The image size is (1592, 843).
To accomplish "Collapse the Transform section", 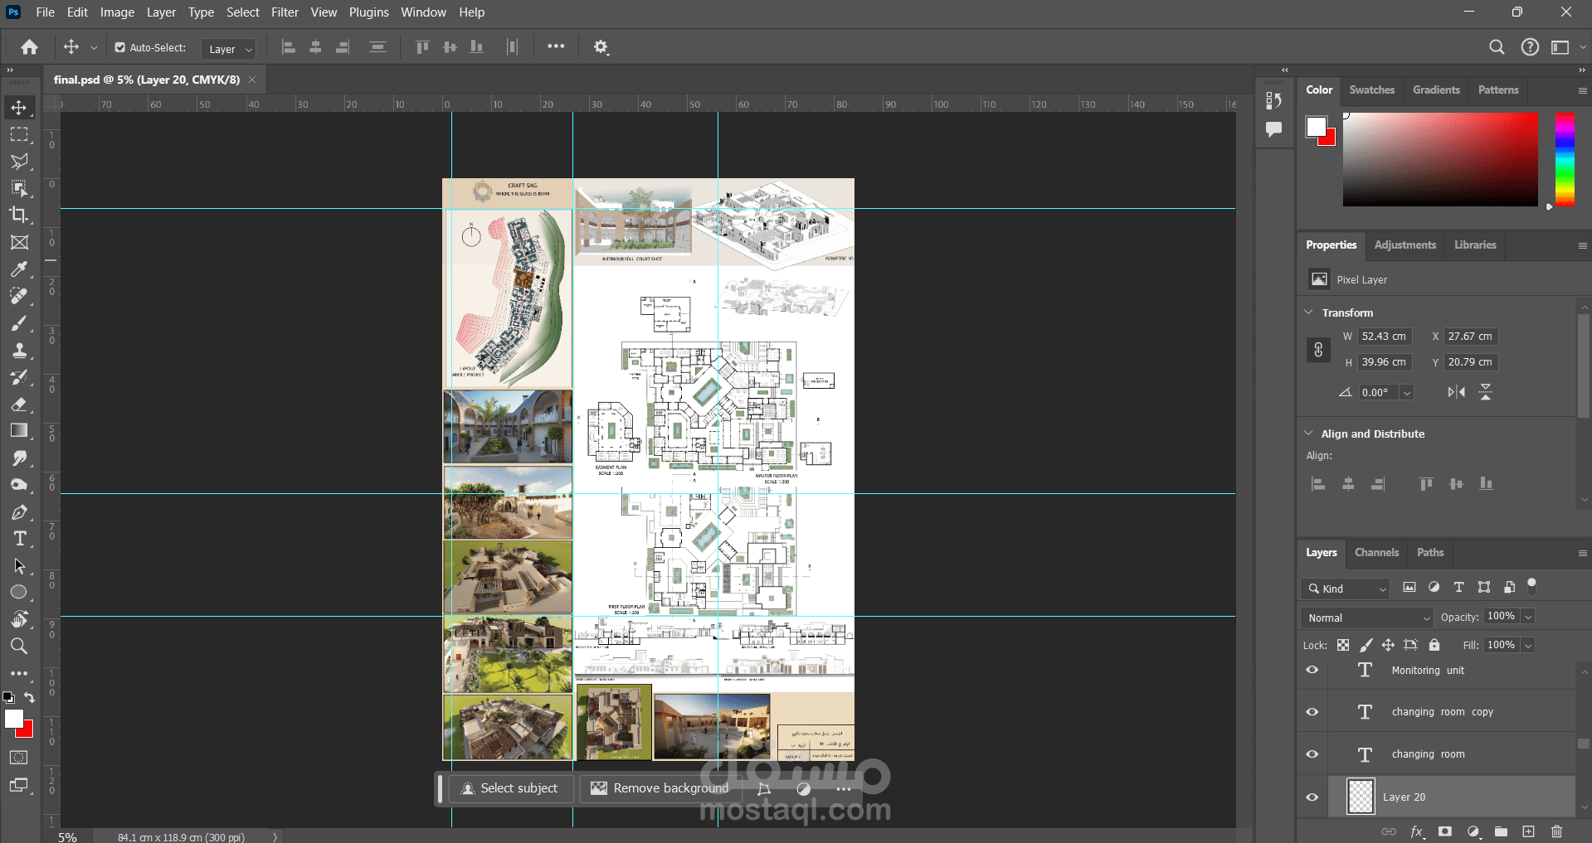I will pyautogui.click(x=1309, y=312).
